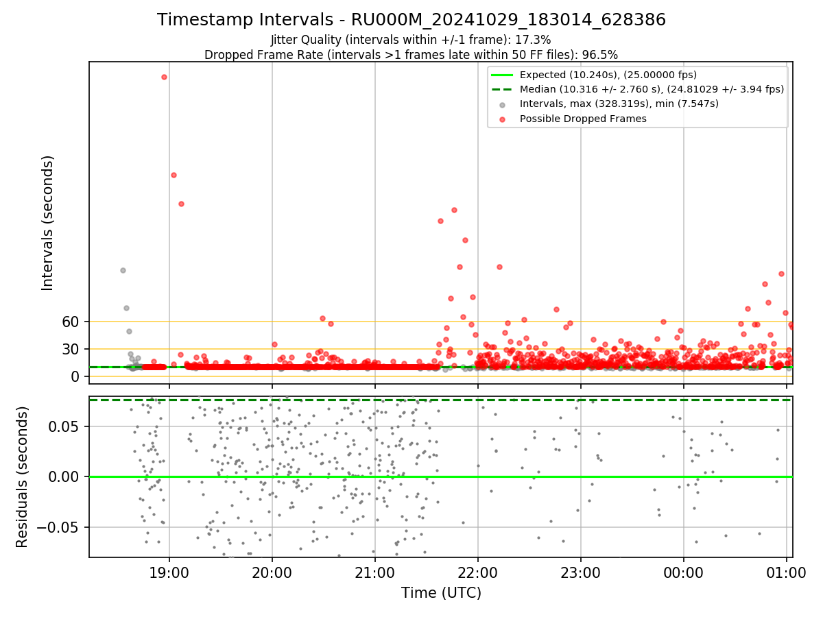This screenshot has width=823, height=617.
Task: Click the 19:00 time tick label
Action: coord(169,572)
